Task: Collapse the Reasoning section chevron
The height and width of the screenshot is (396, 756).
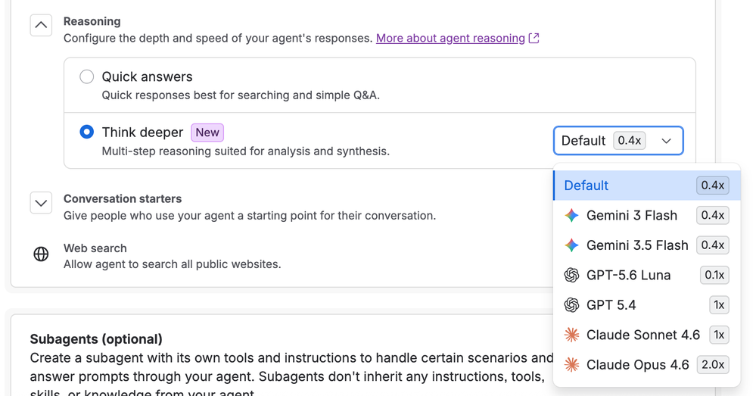Action: (41, 24)
